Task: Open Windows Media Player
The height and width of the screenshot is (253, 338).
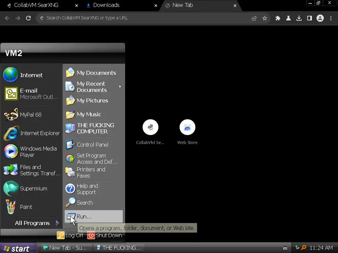Action: (x=31, y=152)
